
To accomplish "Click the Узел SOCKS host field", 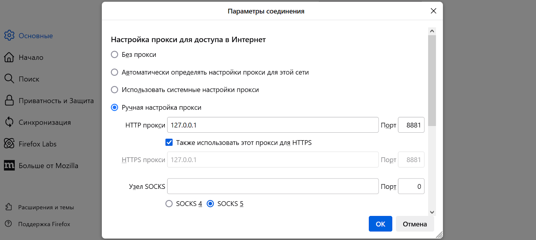I will pyautogui.click(x=273, y=186).
